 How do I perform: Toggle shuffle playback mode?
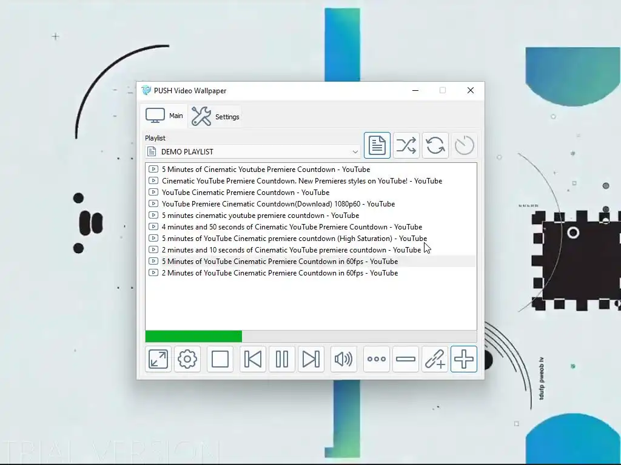[406, 145]
